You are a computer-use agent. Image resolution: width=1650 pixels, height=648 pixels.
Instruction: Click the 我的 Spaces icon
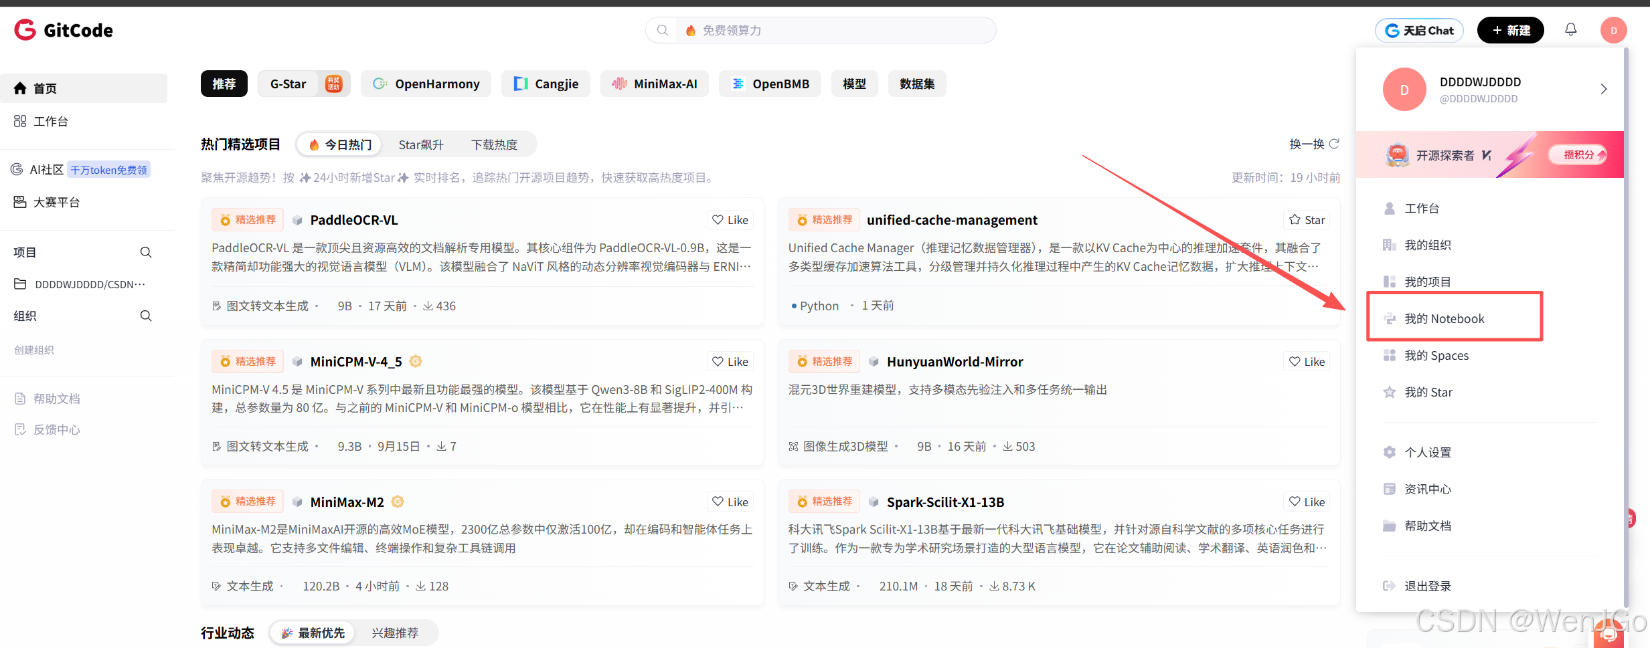1390,355
